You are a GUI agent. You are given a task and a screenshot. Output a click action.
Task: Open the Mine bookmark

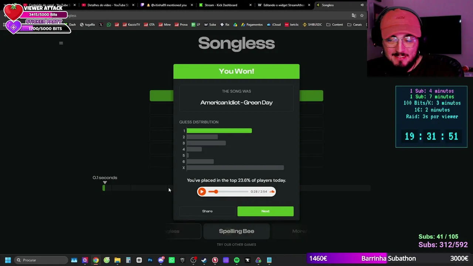tap(164, 25)
